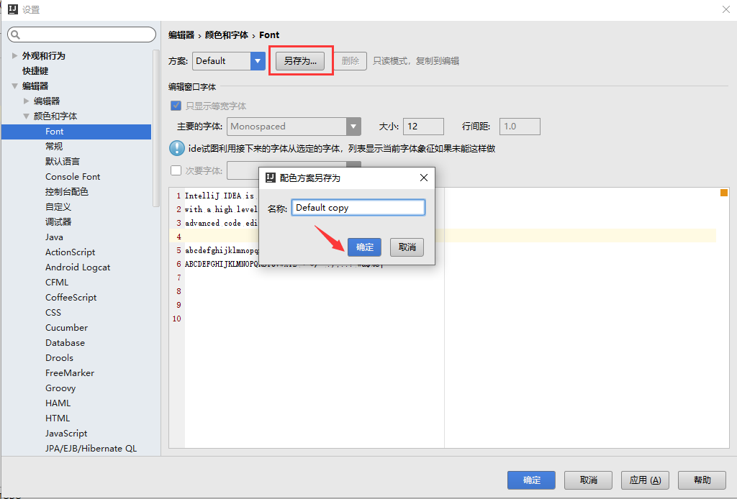Click the orange marker in the preview corner
The height and width of the screenshot is (499, 737).
tap(724, 193)
